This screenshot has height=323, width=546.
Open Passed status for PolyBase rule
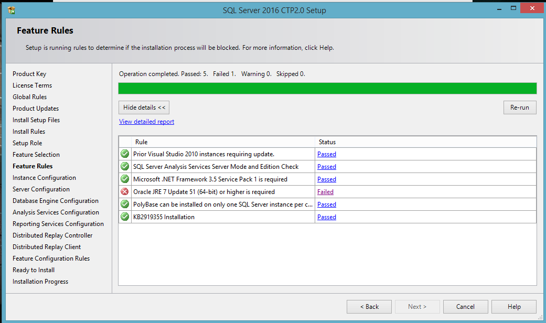327,204
